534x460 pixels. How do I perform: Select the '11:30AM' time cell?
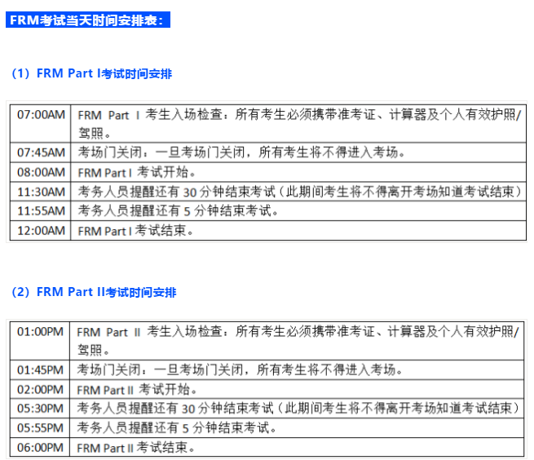41,192
